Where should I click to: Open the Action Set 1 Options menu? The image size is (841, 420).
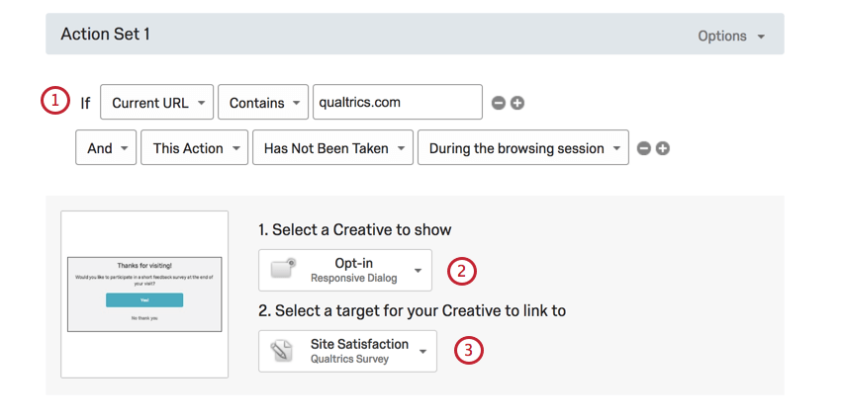pyautogui.click(x=731, y=36)
